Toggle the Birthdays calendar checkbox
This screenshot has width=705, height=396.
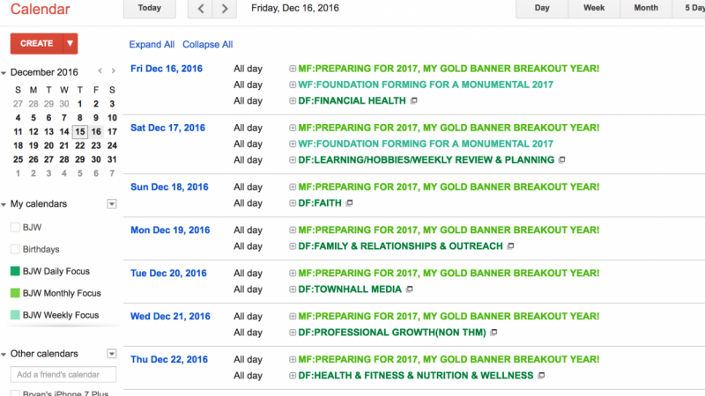tap(15, 249)
